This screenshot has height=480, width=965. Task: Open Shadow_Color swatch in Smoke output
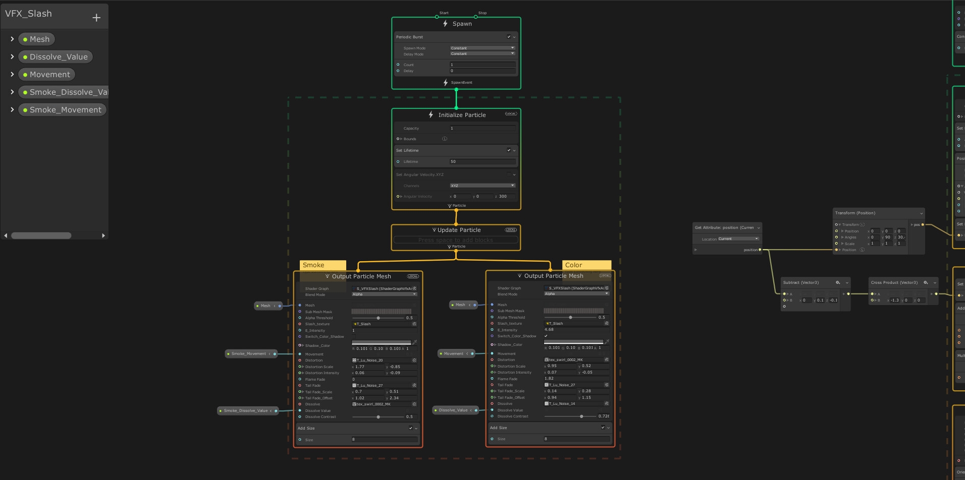(381, 342)
